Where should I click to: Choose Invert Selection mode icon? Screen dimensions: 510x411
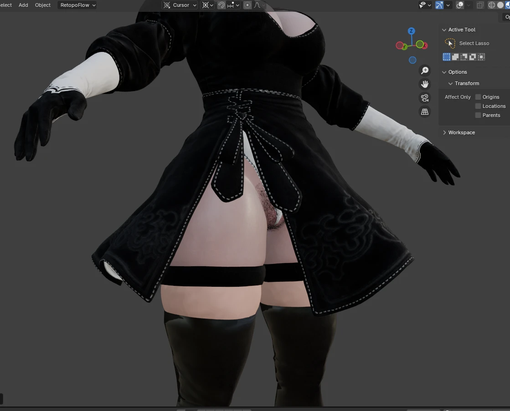[x=473, y=57]
